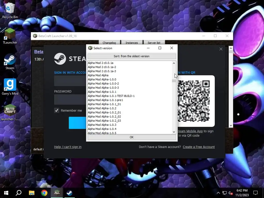The width and height of the screenshot is (264, 198).
Task: Open the network tray icon
Action: 225,193
